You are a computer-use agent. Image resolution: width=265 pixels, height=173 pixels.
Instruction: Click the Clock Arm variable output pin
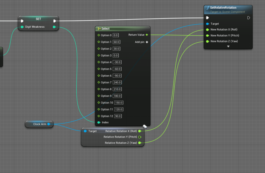49,124
